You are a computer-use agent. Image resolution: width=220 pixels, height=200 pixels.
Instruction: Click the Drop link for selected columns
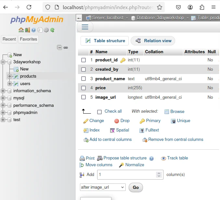[x=125, y=121]
